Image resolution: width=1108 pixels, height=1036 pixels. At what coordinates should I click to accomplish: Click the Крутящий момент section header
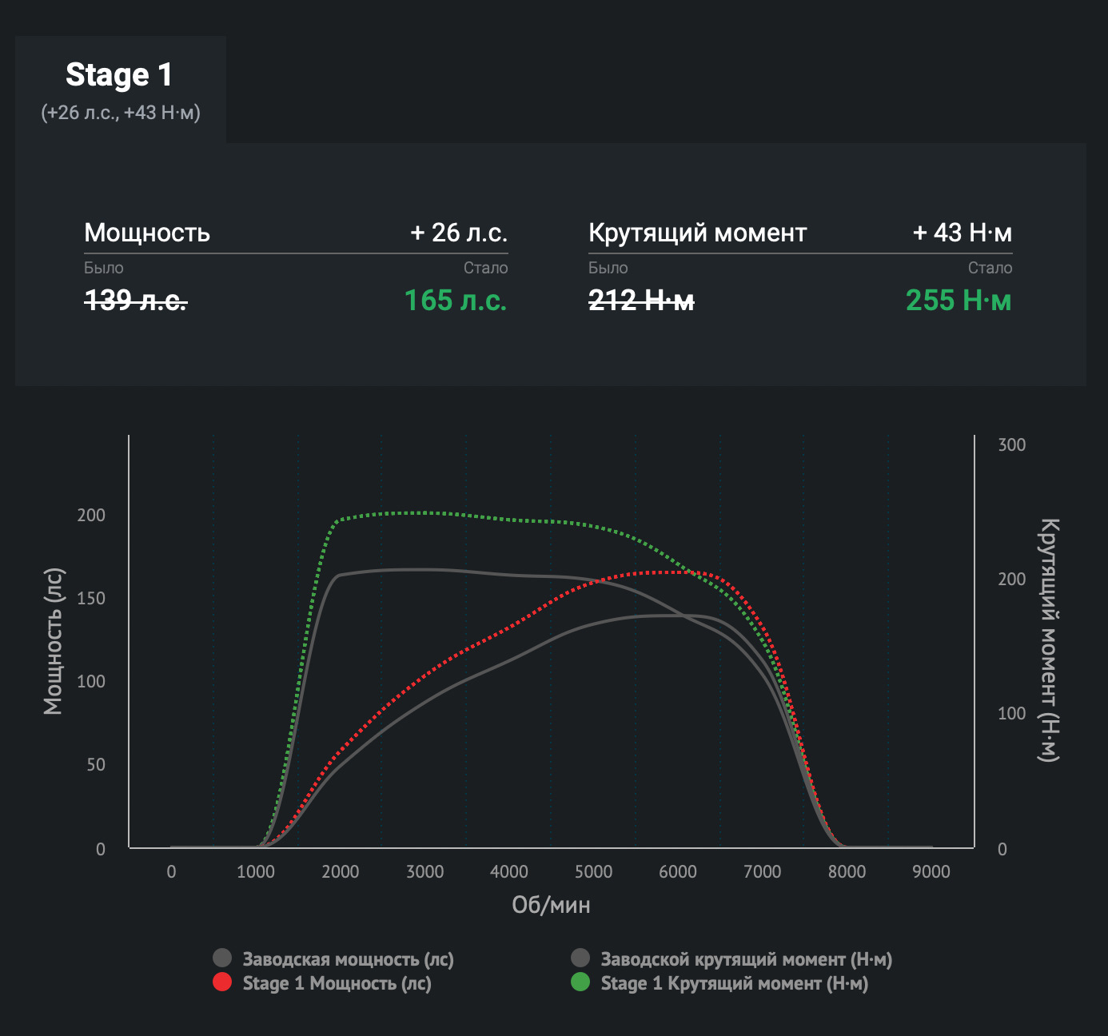(697, 233)
